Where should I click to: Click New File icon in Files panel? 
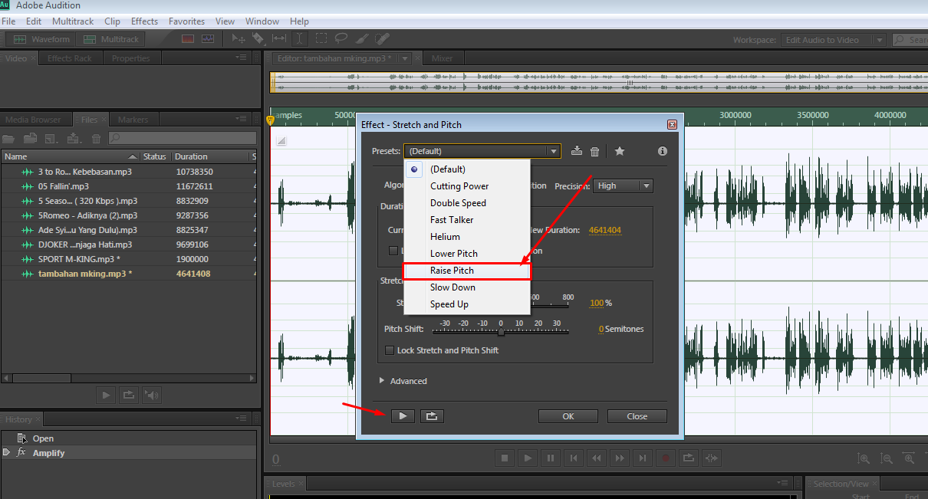pyautogui.click(x=52, y=139)
